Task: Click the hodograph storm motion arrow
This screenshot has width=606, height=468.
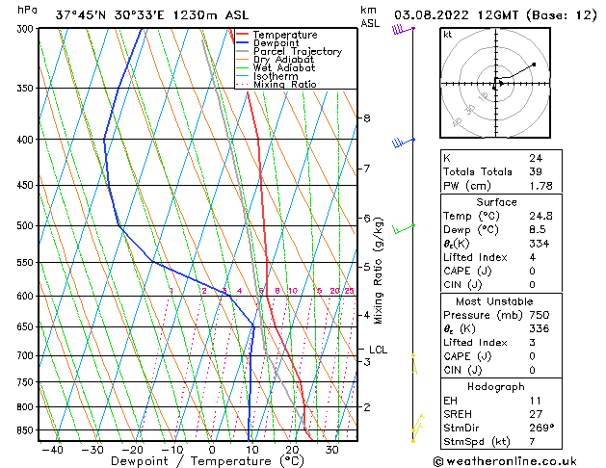Action: click(x=500, y=83)
